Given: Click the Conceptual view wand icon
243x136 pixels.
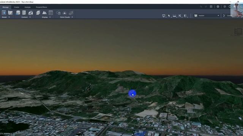Looking at the screenshot, I should coord(224,15).
